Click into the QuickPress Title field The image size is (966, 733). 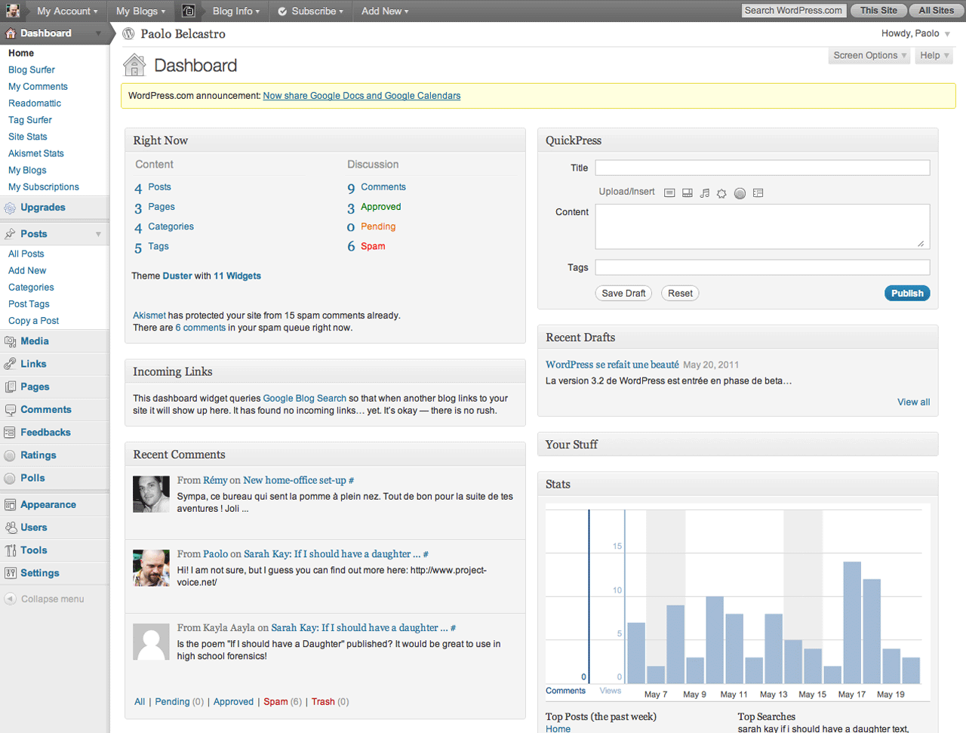(x=762, y=168)
